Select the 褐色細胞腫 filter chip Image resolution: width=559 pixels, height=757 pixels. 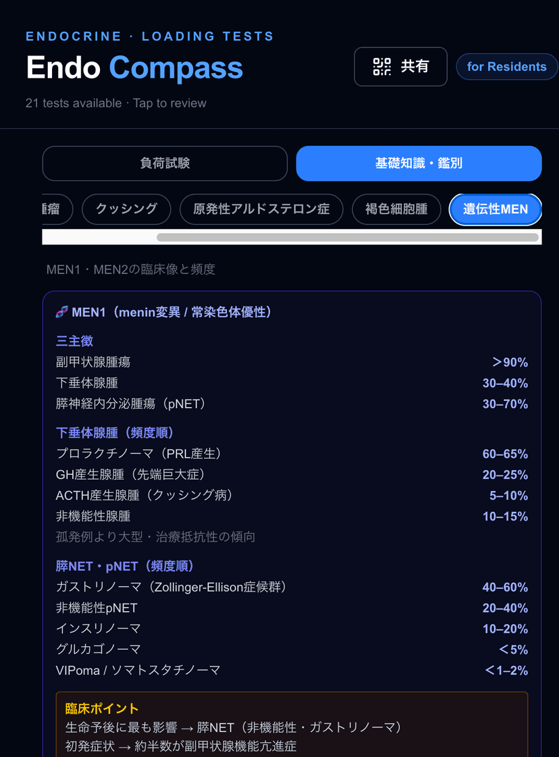click(x=396, y=209)
